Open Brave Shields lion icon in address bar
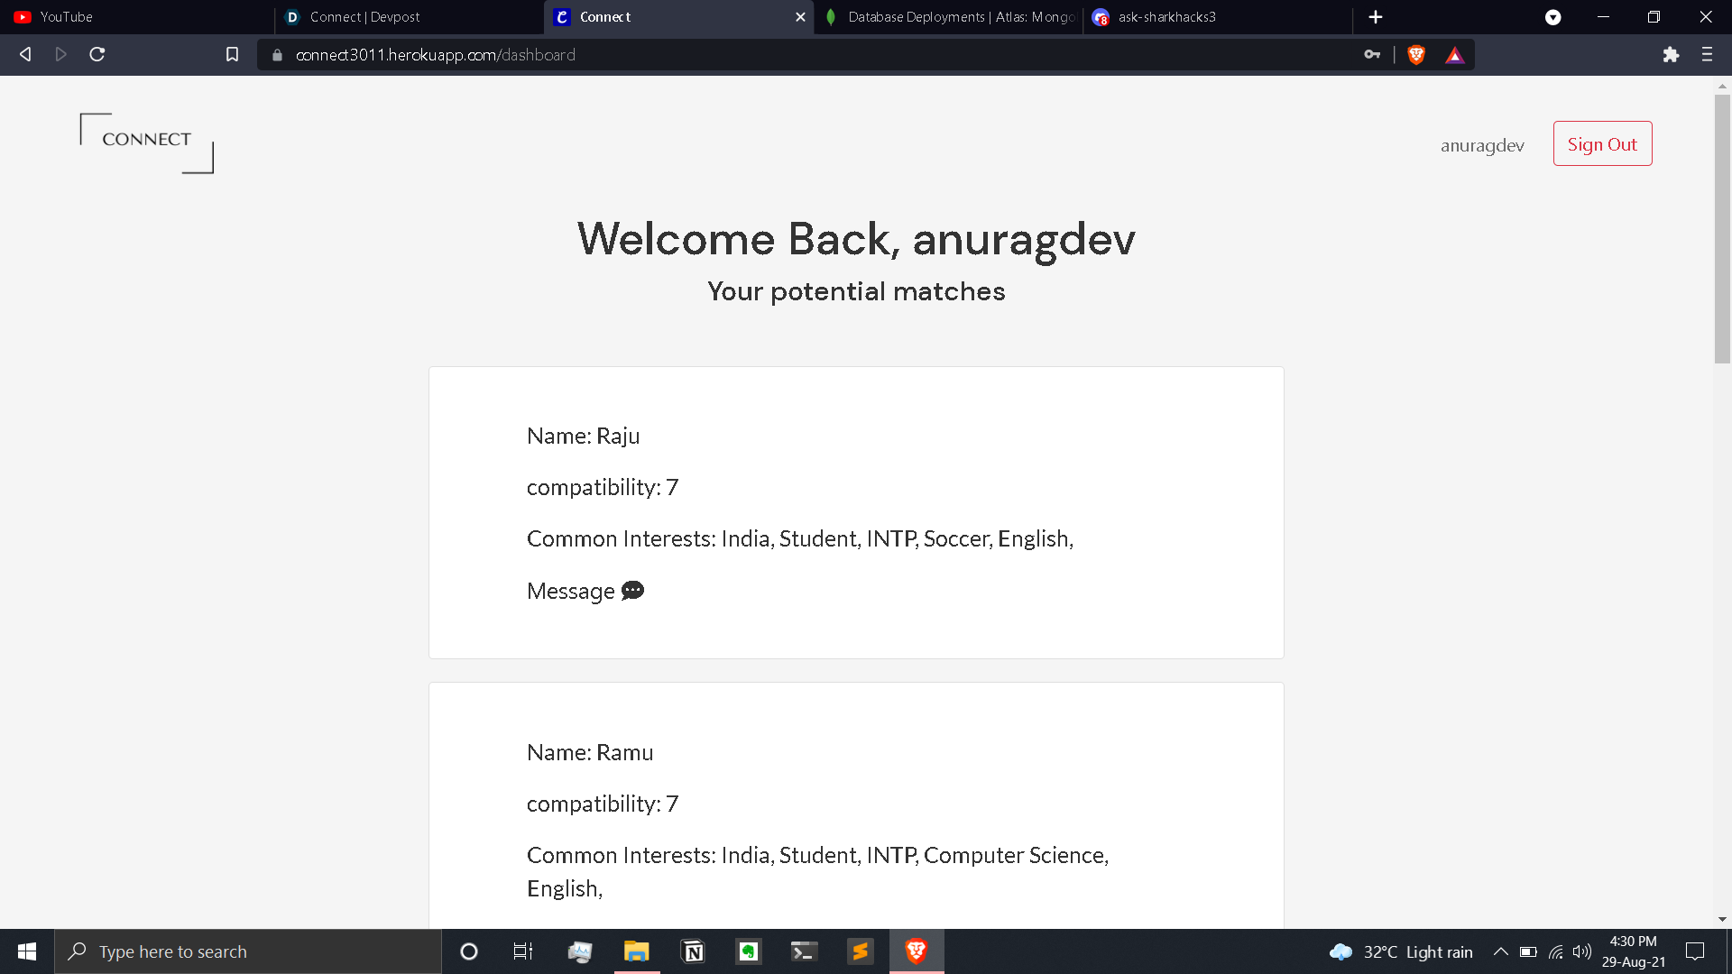Viewport: 1732px width, 974px height. 1416,55
